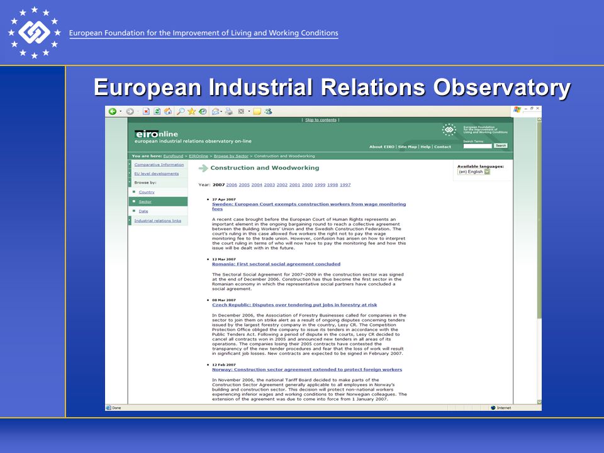Click the Windows flag logo in the browser
Screen dimensions: 604x453
pyautogui.click(x=517, y=109)
